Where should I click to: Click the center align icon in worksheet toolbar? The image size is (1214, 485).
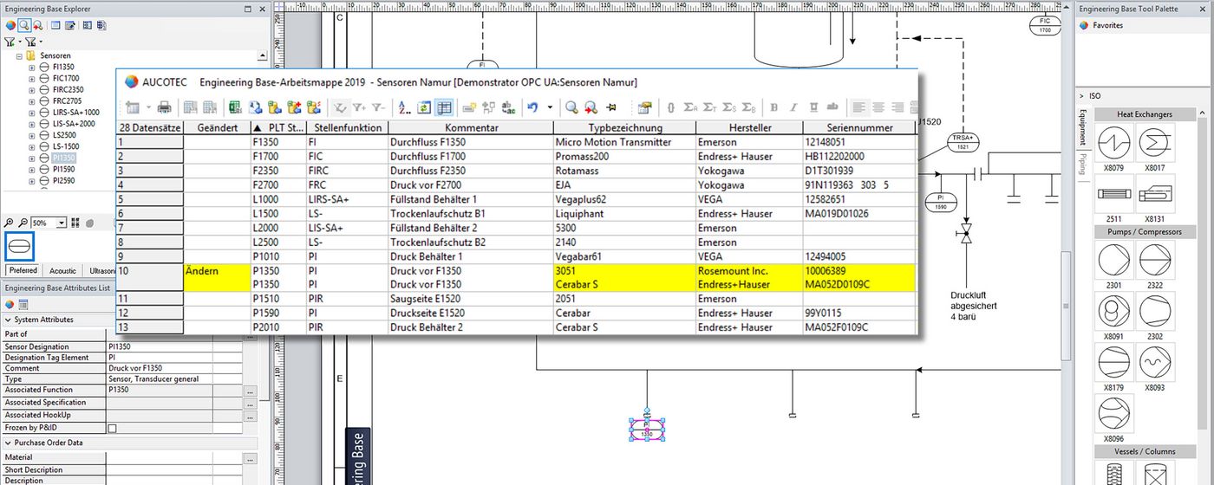click(878, 107)
